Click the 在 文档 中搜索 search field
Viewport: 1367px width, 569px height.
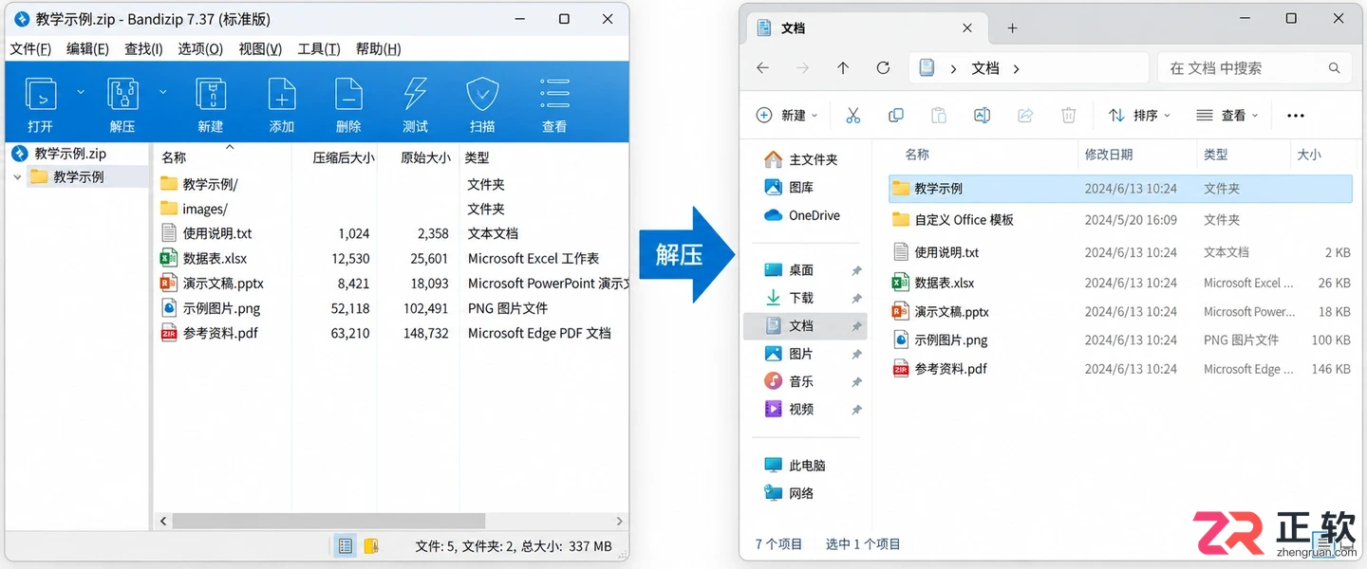(x=1254, y=68)
